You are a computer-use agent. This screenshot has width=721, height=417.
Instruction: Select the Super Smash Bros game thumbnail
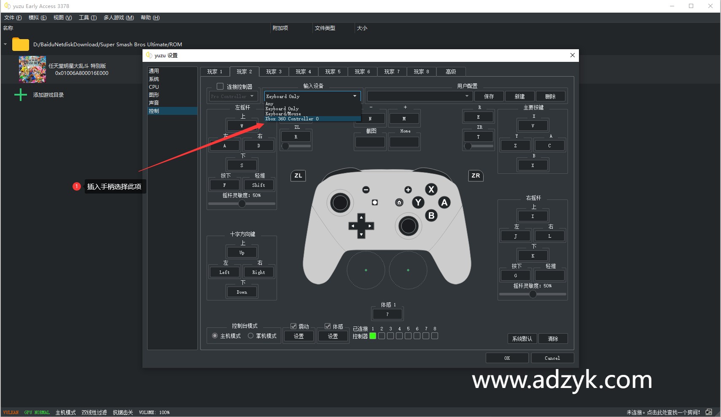[32, 69]
